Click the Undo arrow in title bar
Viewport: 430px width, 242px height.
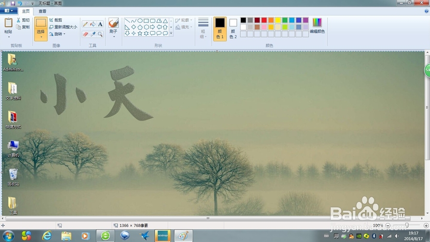(20, 3)
